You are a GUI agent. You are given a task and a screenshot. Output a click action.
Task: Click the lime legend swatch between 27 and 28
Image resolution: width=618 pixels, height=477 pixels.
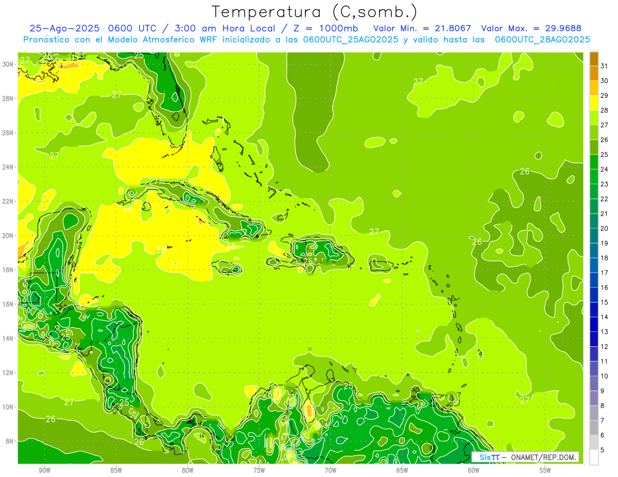[594, 117]
